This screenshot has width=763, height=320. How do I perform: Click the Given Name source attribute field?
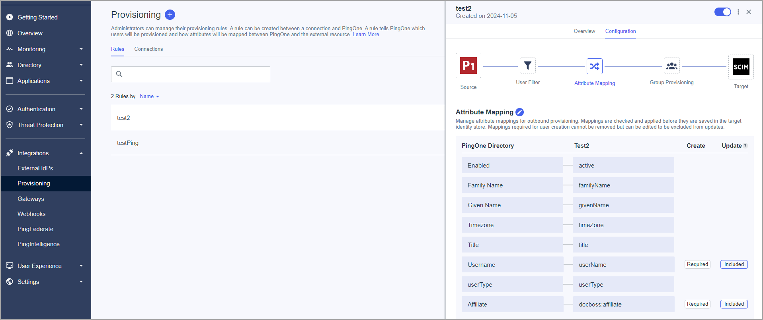pos(512,205)
